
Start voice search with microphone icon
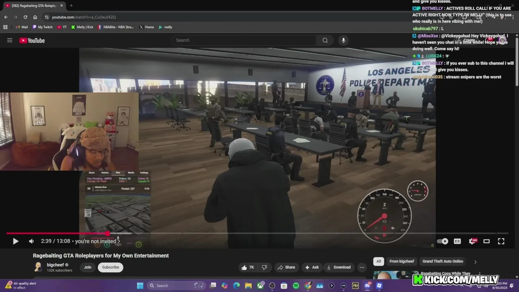(343, 40)
